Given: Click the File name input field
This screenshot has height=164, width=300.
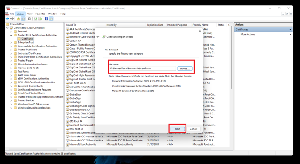Looking at the screenshot, I should (143, 68).
